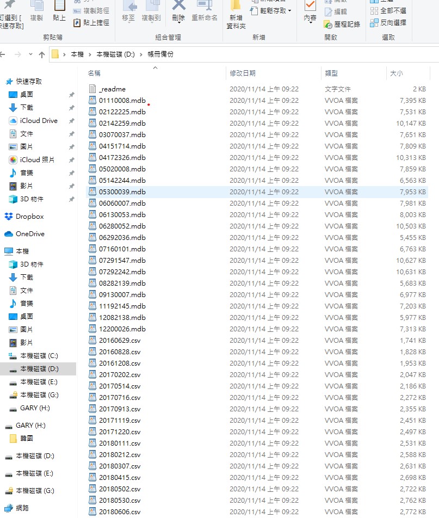Click Invert selection (反向選擇)

pos(388,23)
